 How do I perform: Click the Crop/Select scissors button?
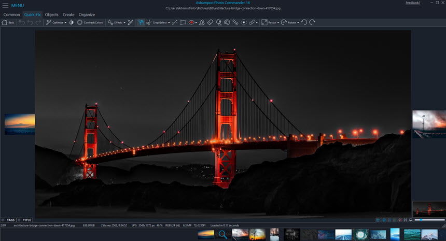(x=157, y=22)
